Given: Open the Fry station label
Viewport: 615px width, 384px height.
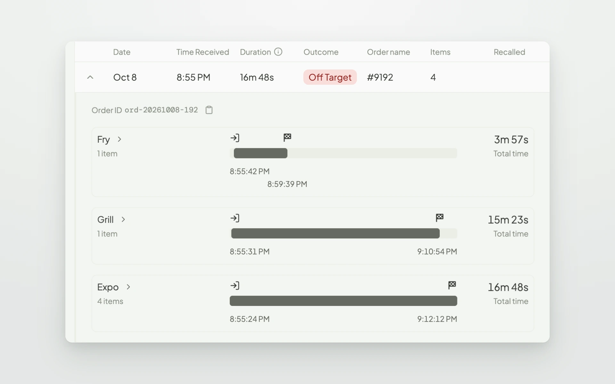Looking at the screenshot, I should point(103,140).
